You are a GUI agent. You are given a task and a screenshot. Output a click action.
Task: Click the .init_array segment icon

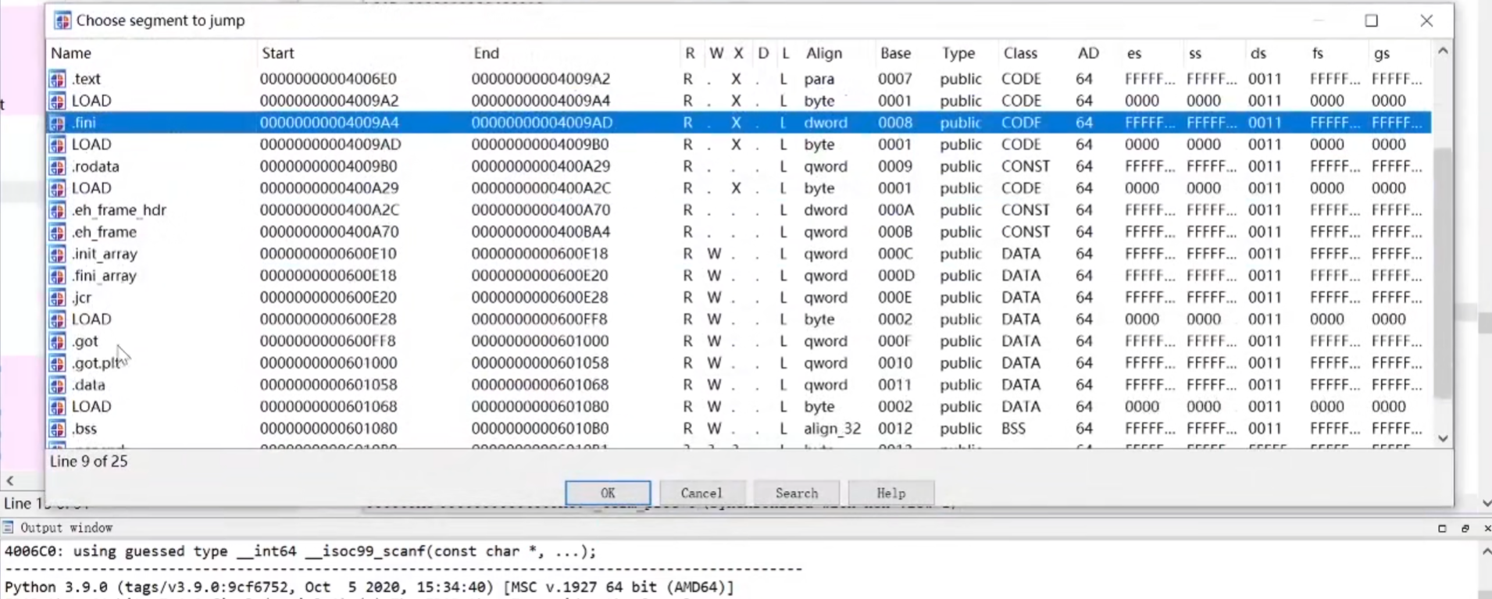(57, 254)
